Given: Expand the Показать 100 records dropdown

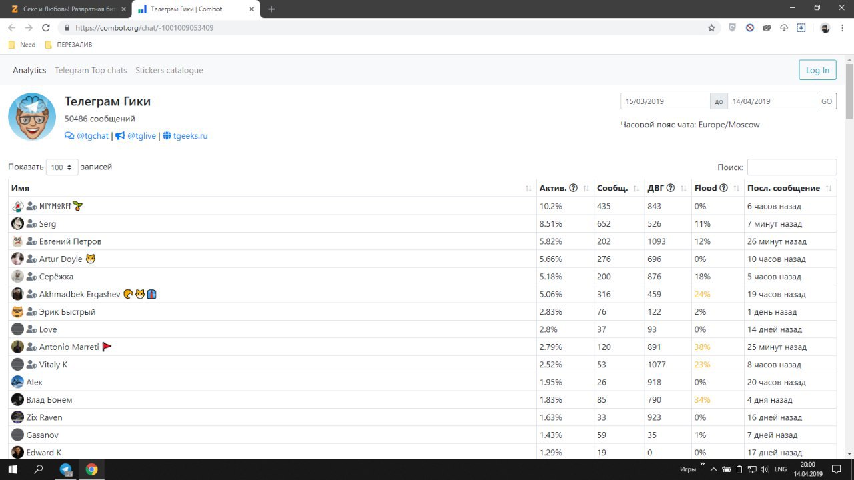Looking at the screenshot, I should (x=62, y=167).
